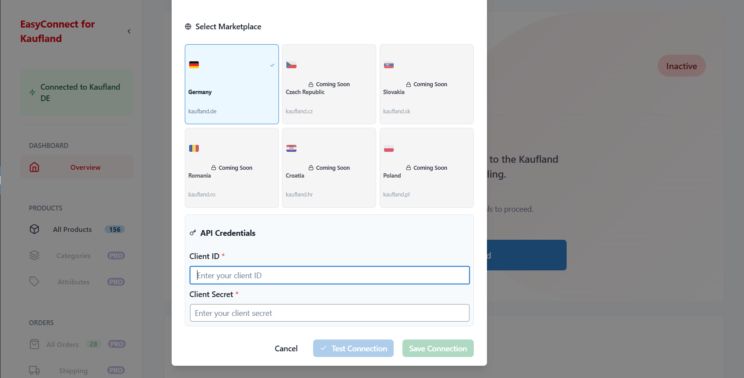The height and width of the screenshot is (378, 744).
Task: Click the Test Connection button
Action: [353, 348]
